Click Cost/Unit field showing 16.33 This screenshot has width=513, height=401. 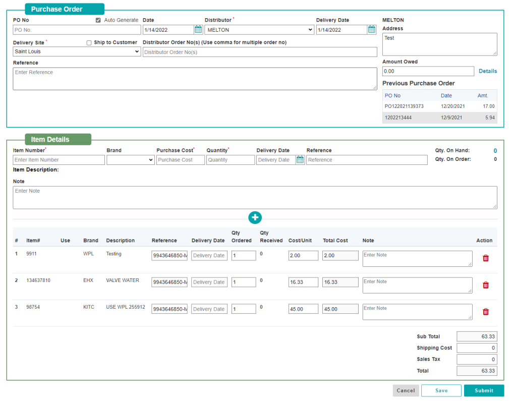point(303,282)
